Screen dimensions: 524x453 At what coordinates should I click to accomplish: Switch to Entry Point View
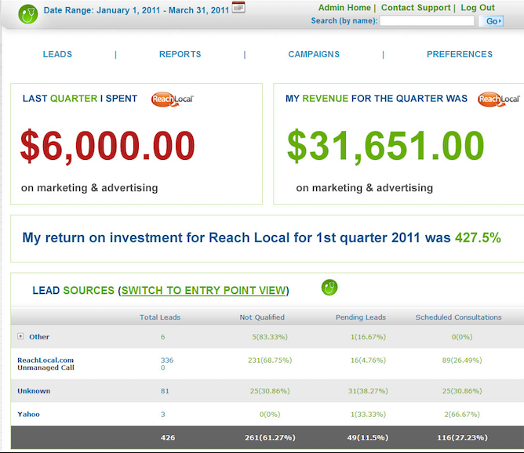(x=204, y=291)
